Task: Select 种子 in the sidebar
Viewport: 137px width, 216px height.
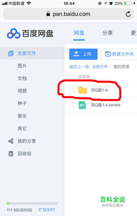Action: click(22, 103)
